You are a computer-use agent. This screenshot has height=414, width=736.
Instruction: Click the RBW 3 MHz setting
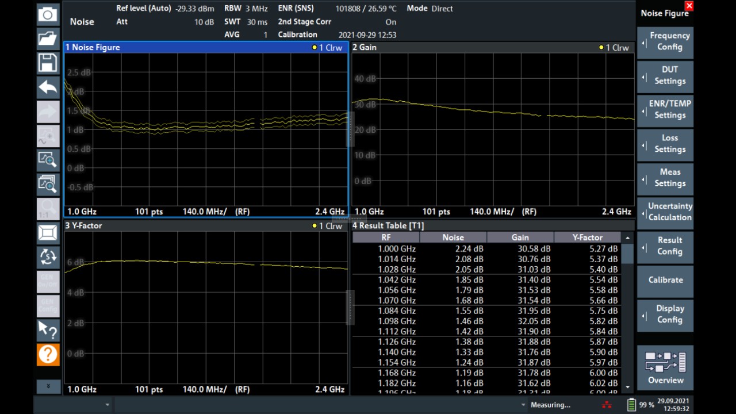tap(246, 9)
